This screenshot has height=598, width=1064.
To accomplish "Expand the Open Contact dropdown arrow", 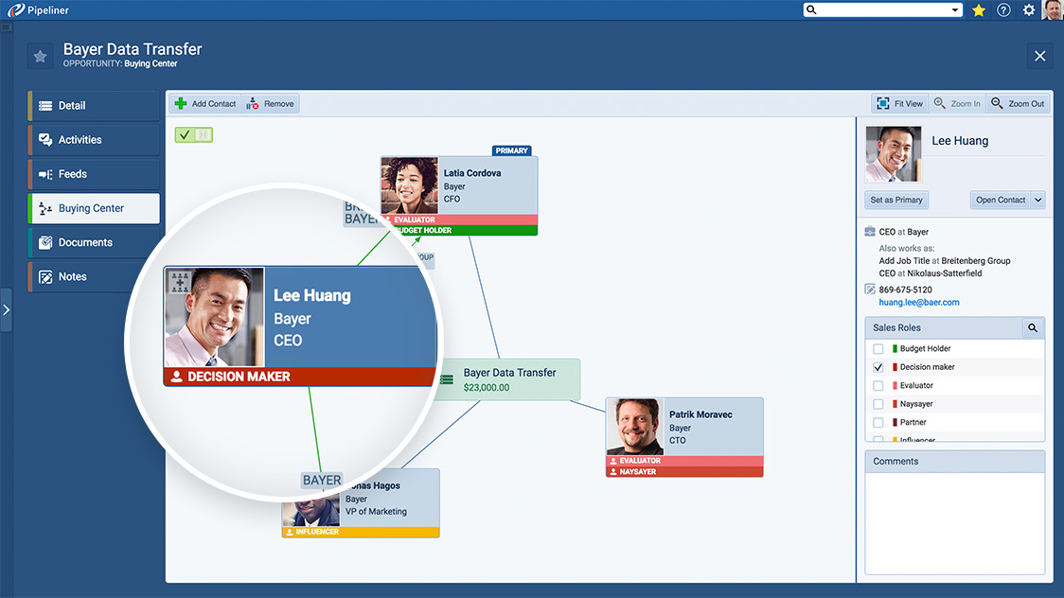I will point(1038,200).
